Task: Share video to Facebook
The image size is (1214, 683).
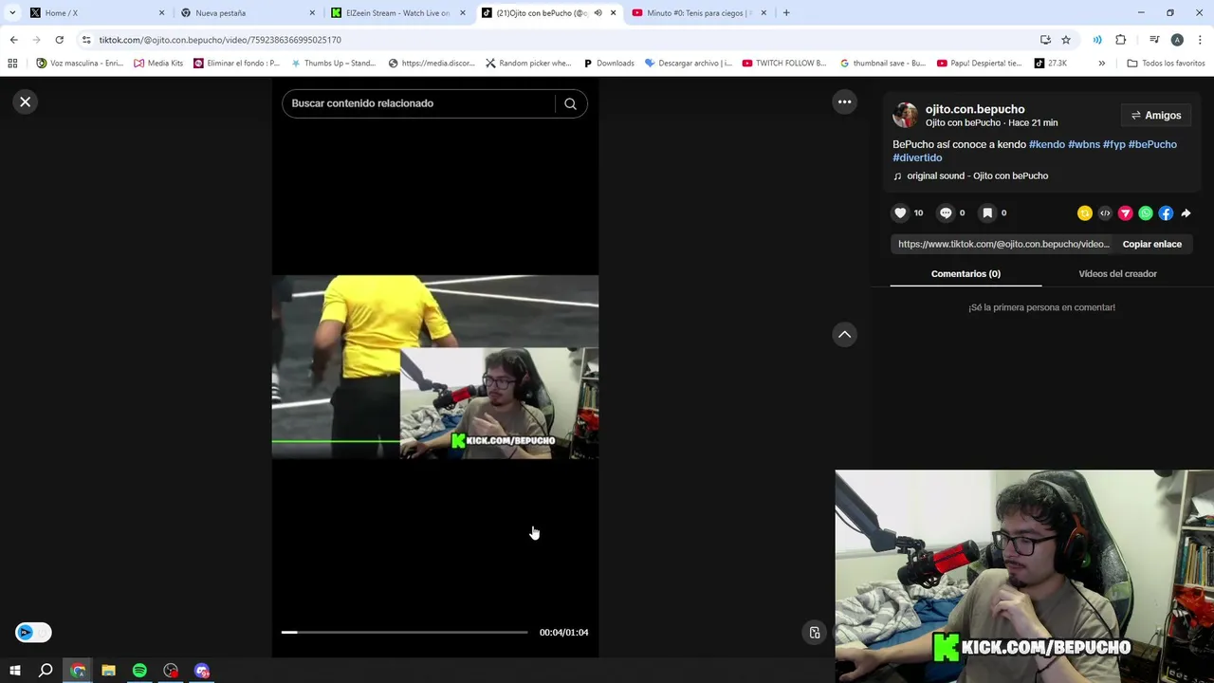Action: click(x=1166, y=213)
